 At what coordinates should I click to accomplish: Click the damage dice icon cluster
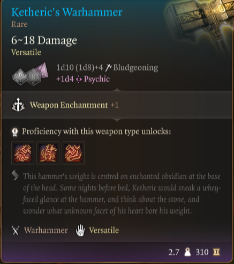pyautogui.click(x=31, y=74)
